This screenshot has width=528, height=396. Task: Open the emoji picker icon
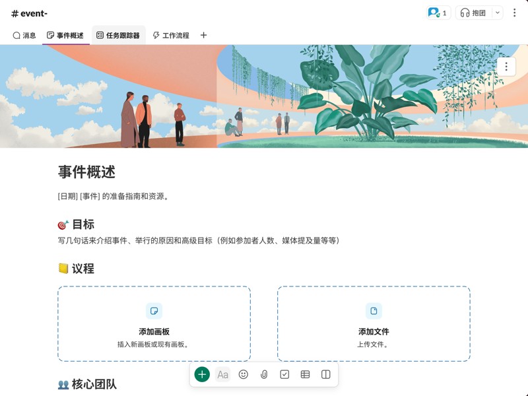point(244,374)
